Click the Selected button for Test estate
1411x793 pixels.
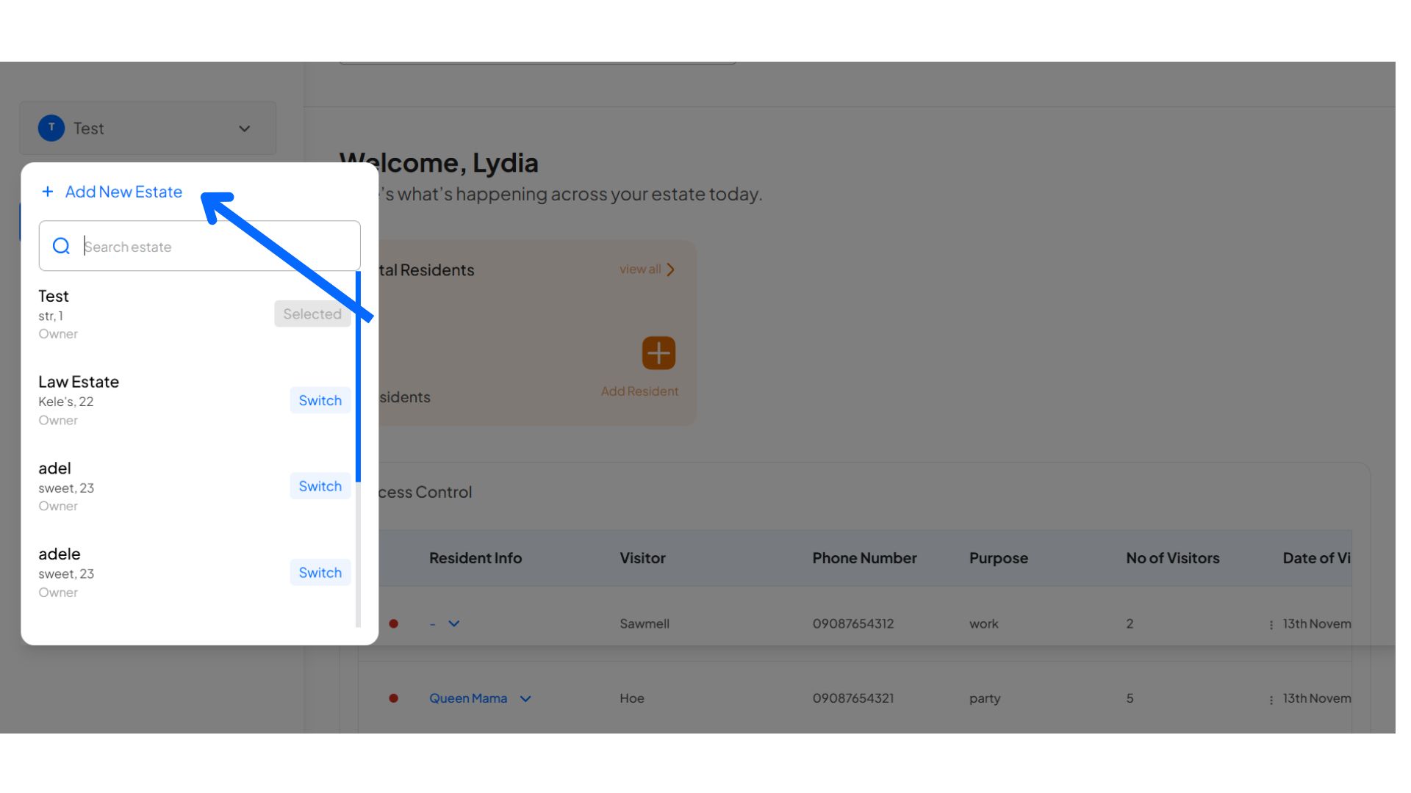click(312, 314)
